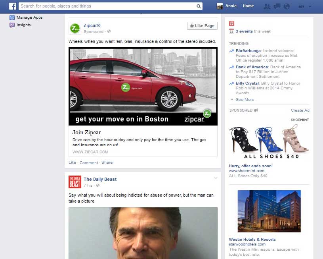Click the Daily Beast page logo
The width and height of the screenshot is (323, 259).
click(75, 182)
